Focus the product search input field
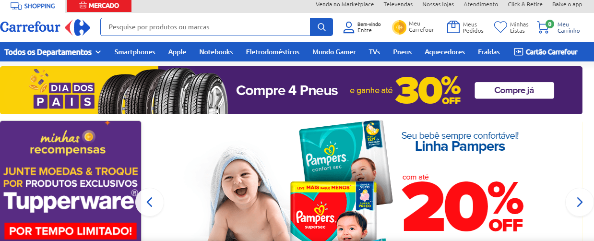Image resolution: width=594 pixels, height=241 pixels. (205, 27)
